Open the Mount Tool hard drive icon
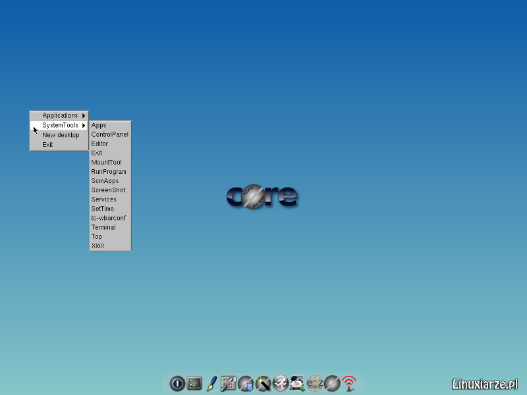 [x=298, y=383]
